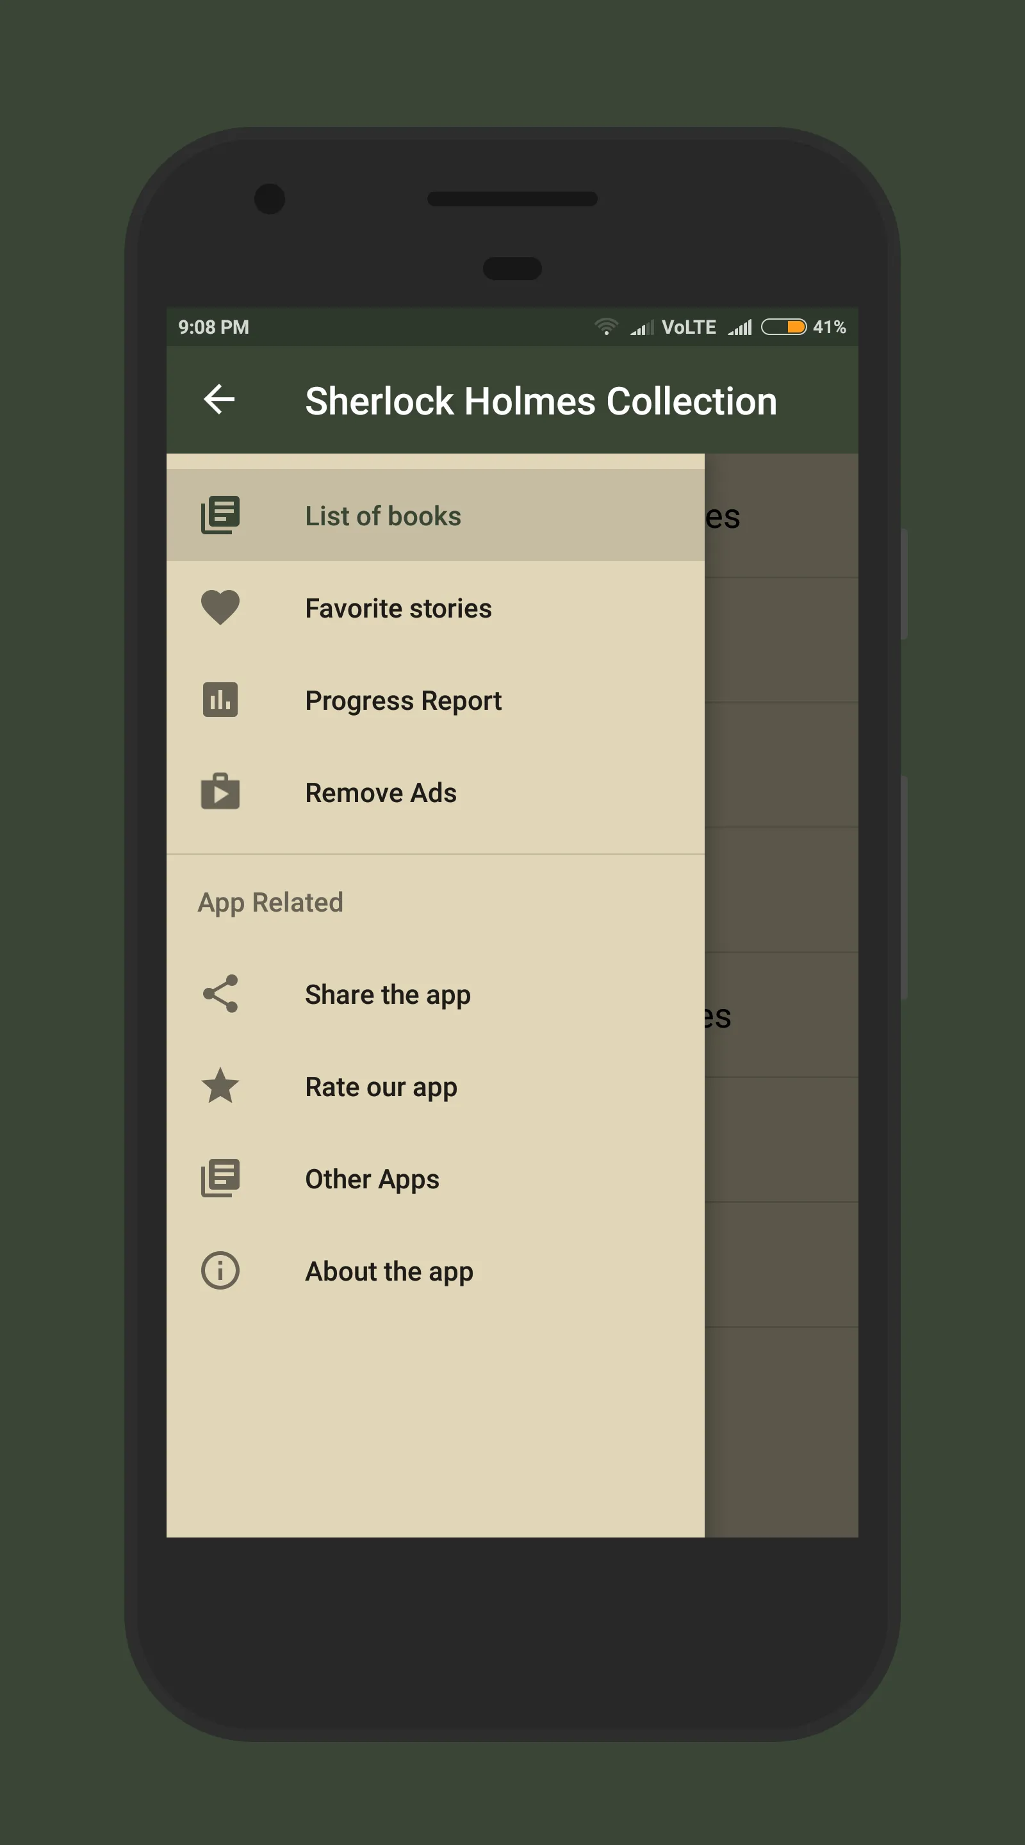
Task: Tap the VoLTE indicator in the status bar
Action: [689, 327]
